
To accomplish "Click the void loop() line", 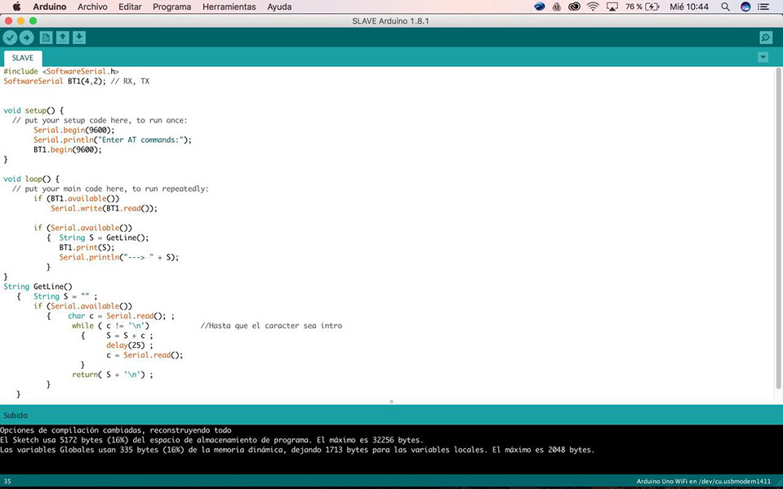I will coord(32,179).
